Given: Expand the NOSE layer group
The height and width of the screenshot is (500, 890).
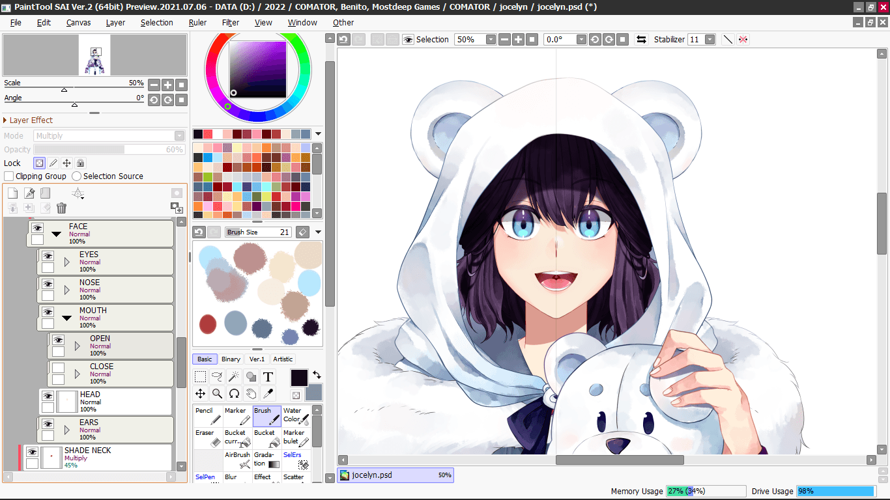Looking at the screenshot, I should [66, 290].
